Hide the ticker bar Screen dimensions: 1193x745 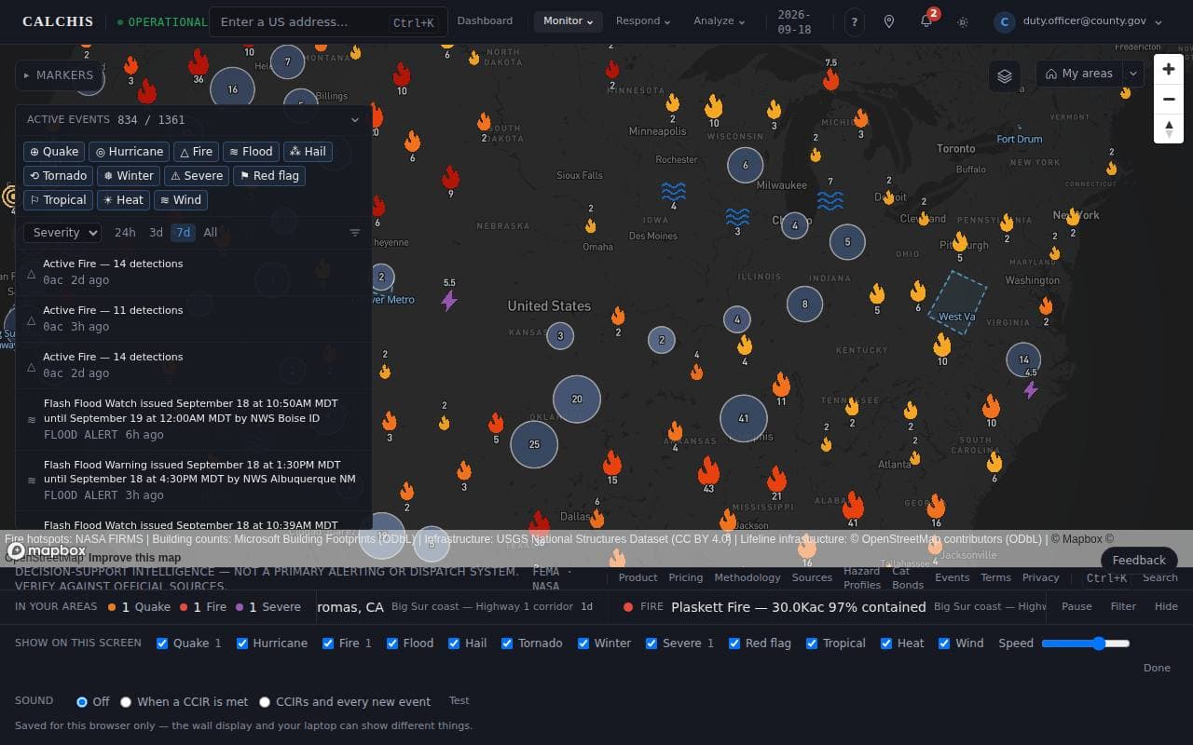pyautogui.click(x=1166, y=606)
